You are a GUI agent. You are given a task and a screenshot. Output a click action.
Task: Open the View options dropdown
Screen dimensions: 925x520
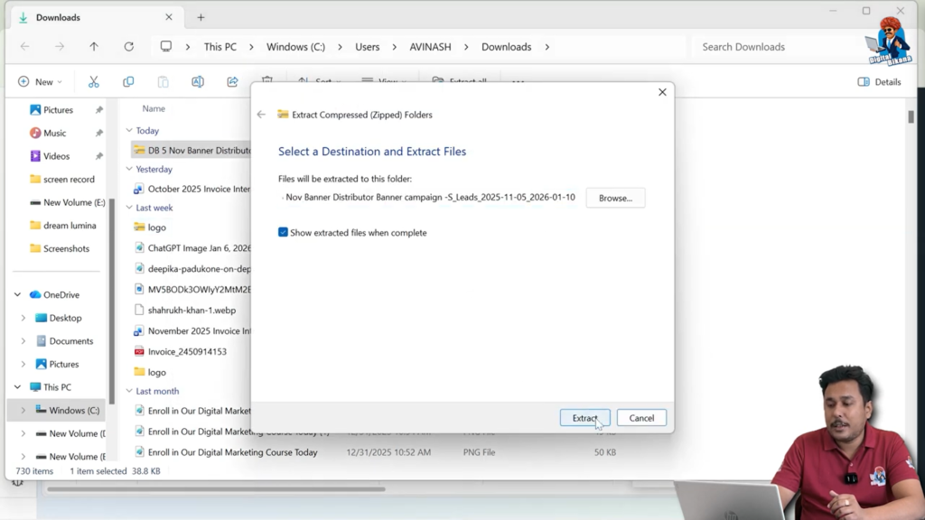tap(384, 81)
